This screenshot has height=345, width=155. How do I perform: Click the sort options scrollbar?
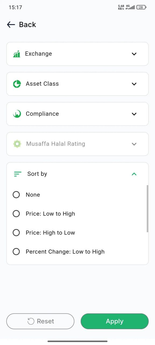pyautogui.click(x=147, y=209)
